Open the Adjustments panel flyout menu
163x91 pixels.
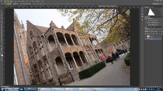162,17
